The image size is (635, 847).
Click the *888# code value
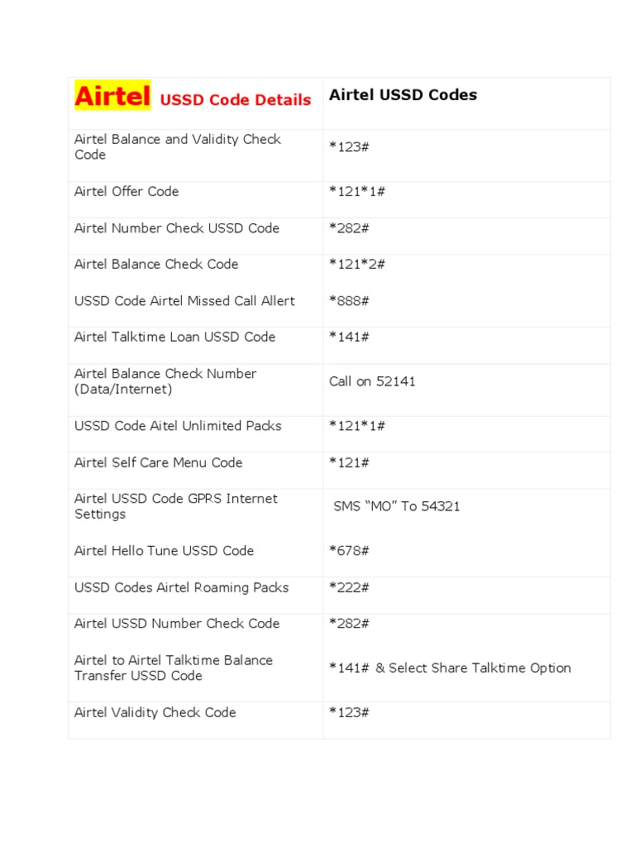pos(349,301)
